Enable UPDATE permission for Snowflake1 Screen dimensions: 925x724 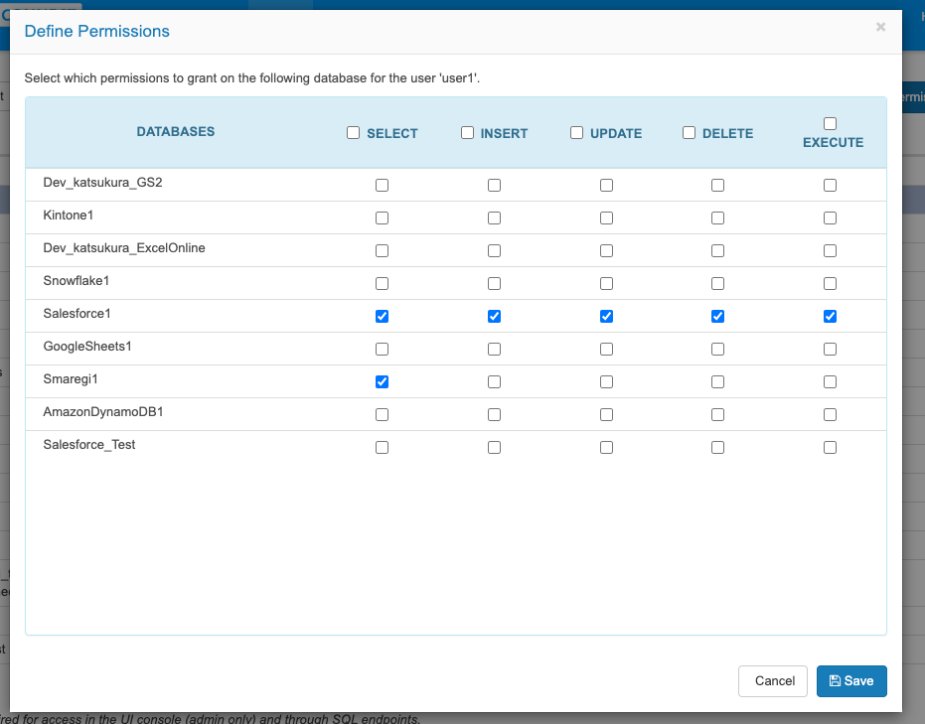pos(606,284)
